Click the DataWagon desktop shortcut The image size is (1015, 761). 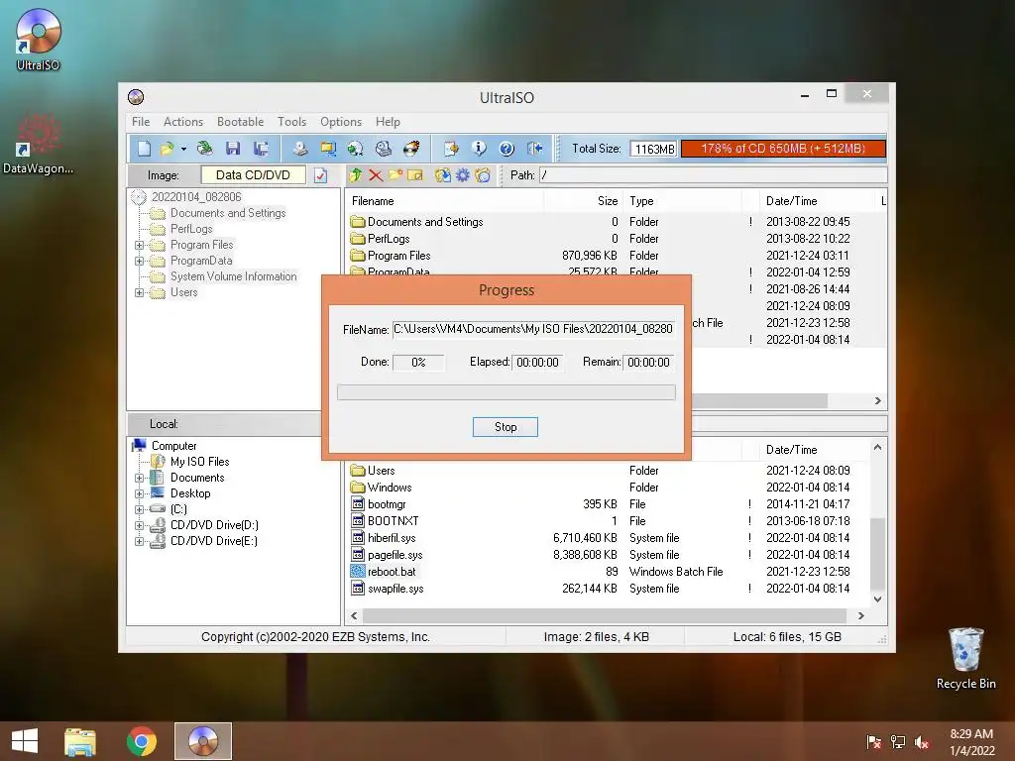(x=38, y=144)
